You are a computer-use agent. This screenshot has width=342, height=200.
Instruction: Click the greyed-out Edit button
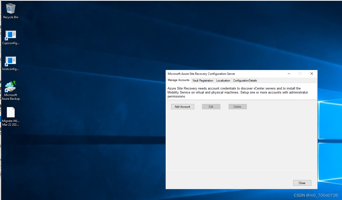coord(211,107)
